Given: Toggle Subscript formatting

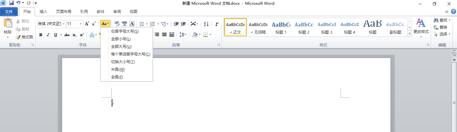Looking at the screenshot, I should point(74,35).
